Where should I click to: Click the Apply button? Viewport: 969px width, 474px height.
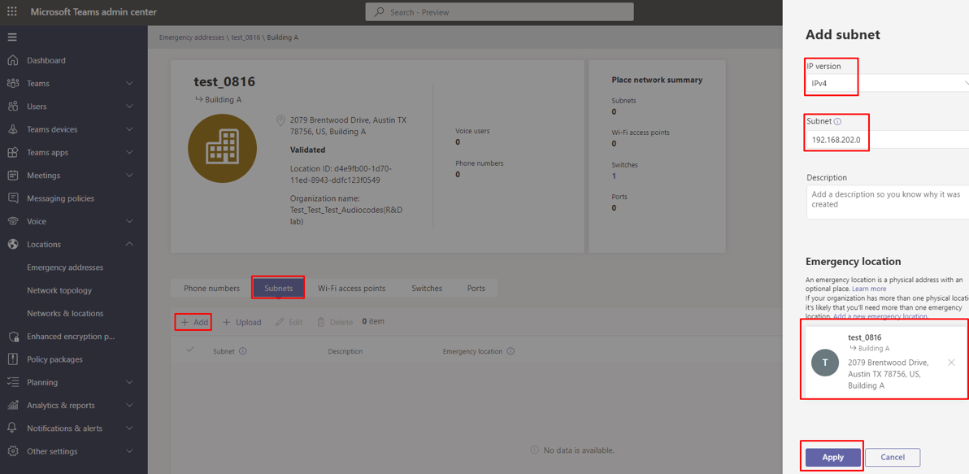(x=832, y=458)
